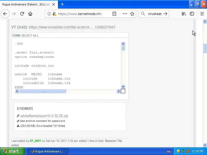Click 'See archive comment for password' text
Viewport: 207px width, 155px height.
coord(42,121)
